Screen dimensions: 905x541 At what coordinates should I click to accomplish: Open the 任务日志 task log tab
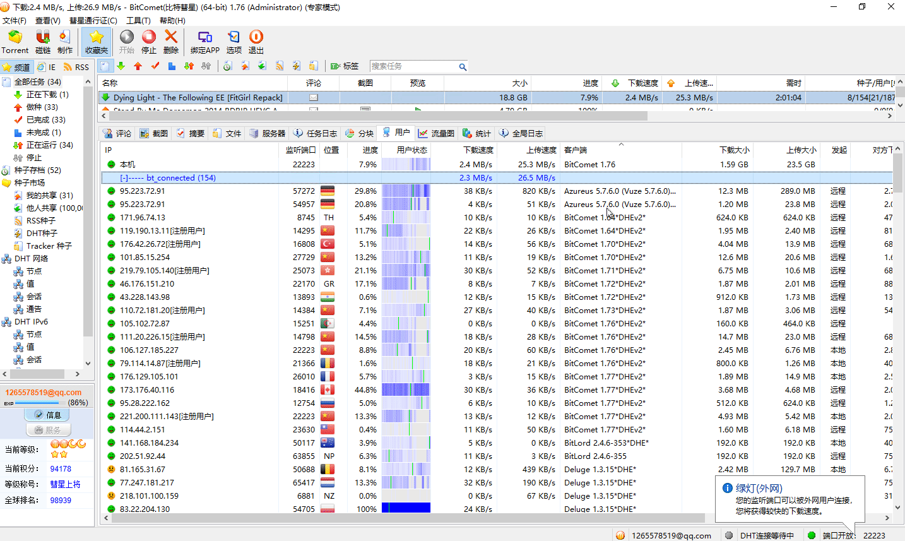coord(315,133)
